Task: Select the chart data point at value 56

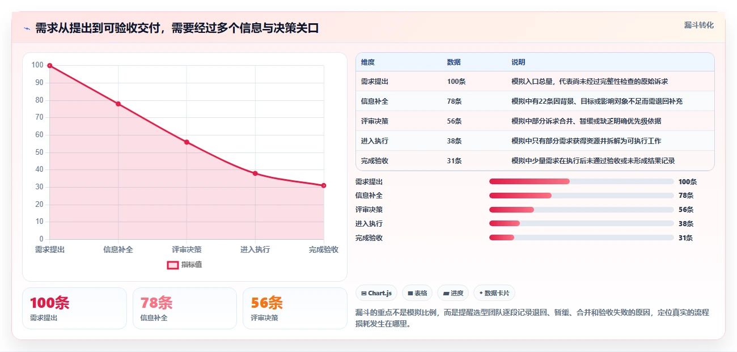Action: [187, 142]
